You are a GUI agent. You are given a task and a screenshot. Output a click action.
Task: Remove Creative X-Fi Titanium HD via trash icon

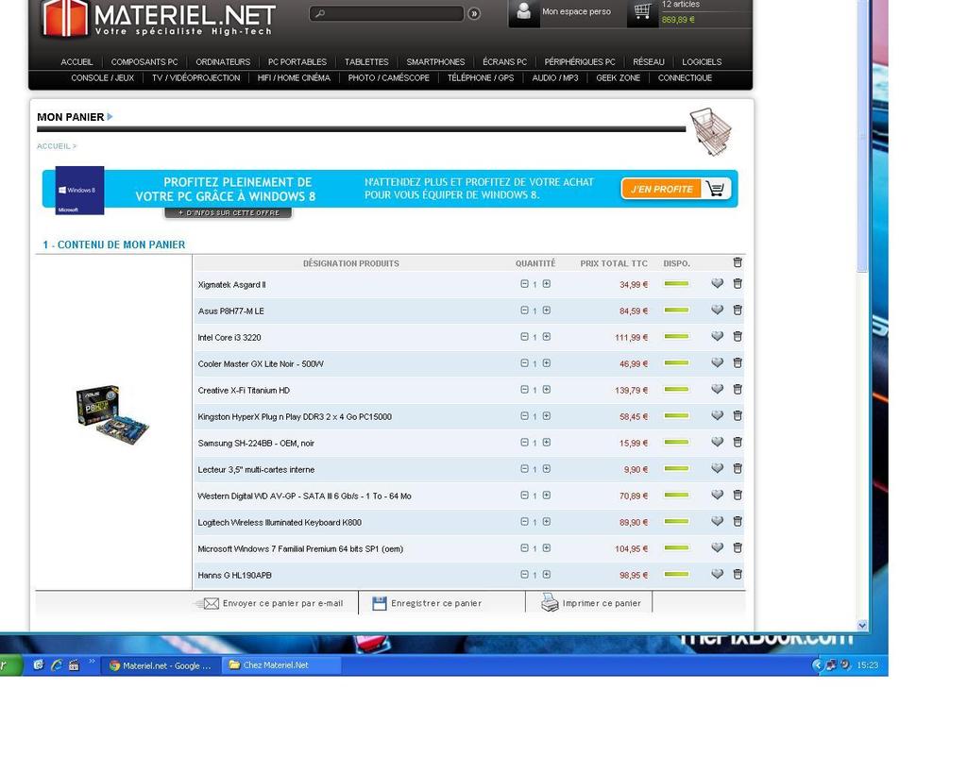[738, 389]
